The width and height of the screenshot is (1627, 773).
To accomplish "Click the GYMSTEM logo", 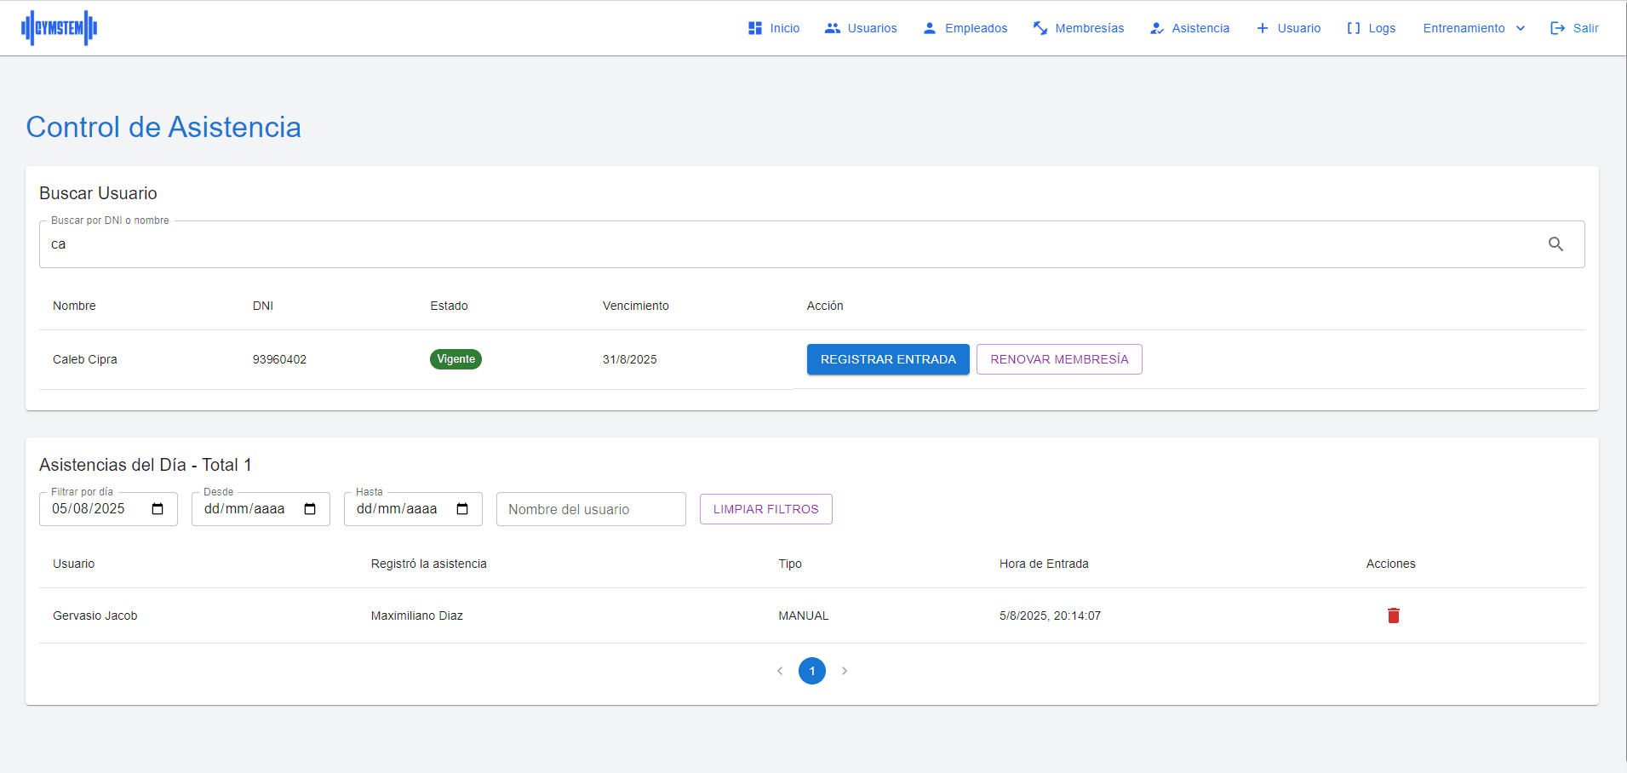I will [x=59, y=28].
